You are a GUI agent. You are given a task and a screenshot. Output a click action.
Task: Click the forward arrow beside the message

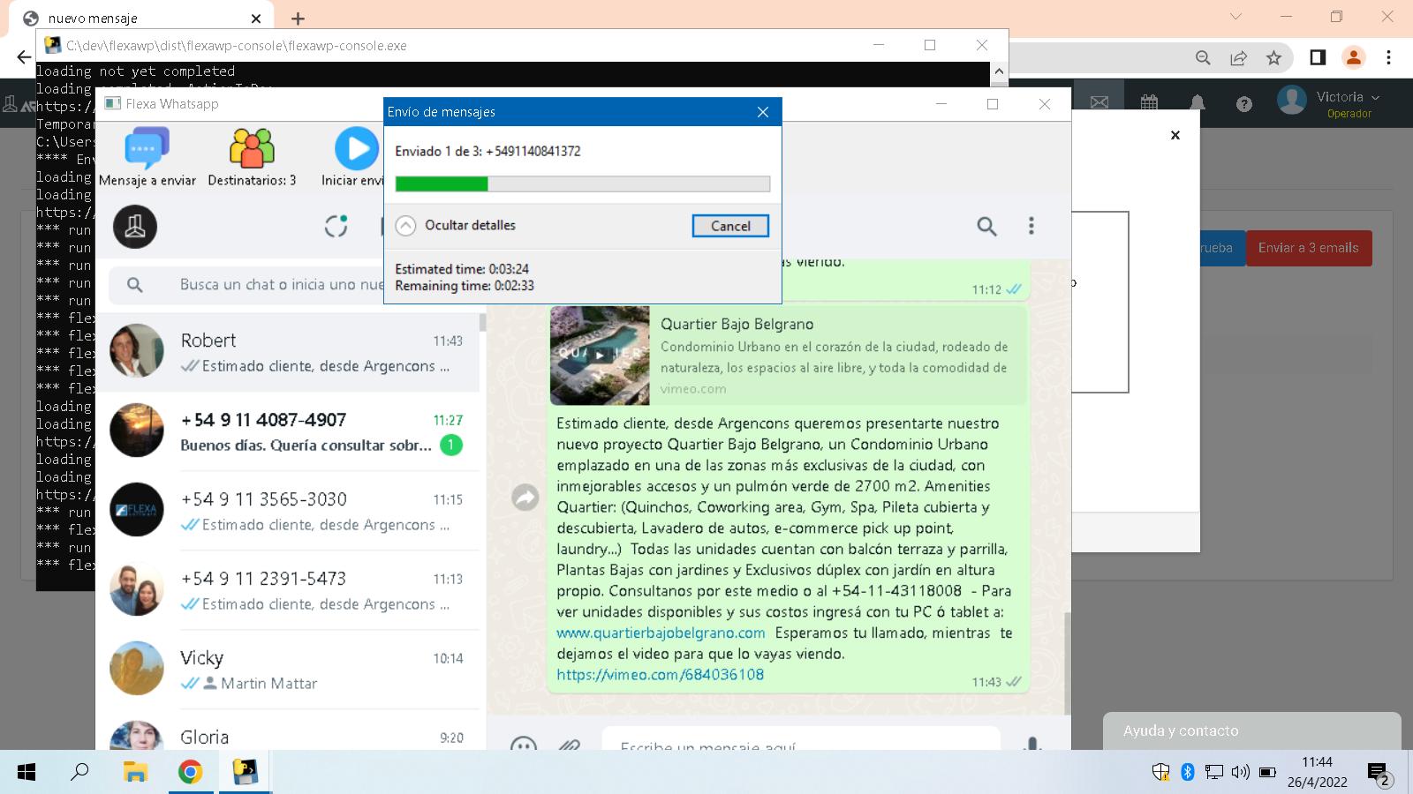point(525,498)
